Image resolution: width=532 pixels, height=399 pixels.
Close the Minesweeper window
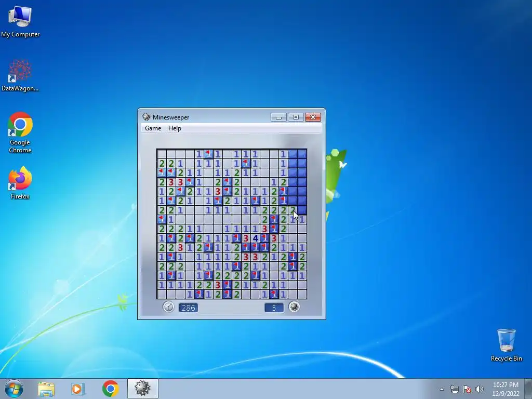313,117
